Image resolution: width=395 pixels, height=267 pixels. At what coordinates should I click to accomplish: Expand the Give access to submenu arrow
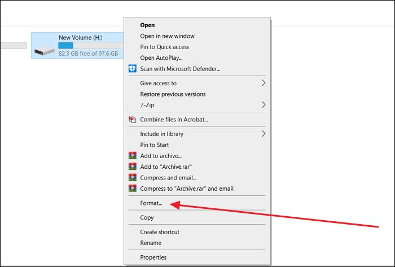264,83
